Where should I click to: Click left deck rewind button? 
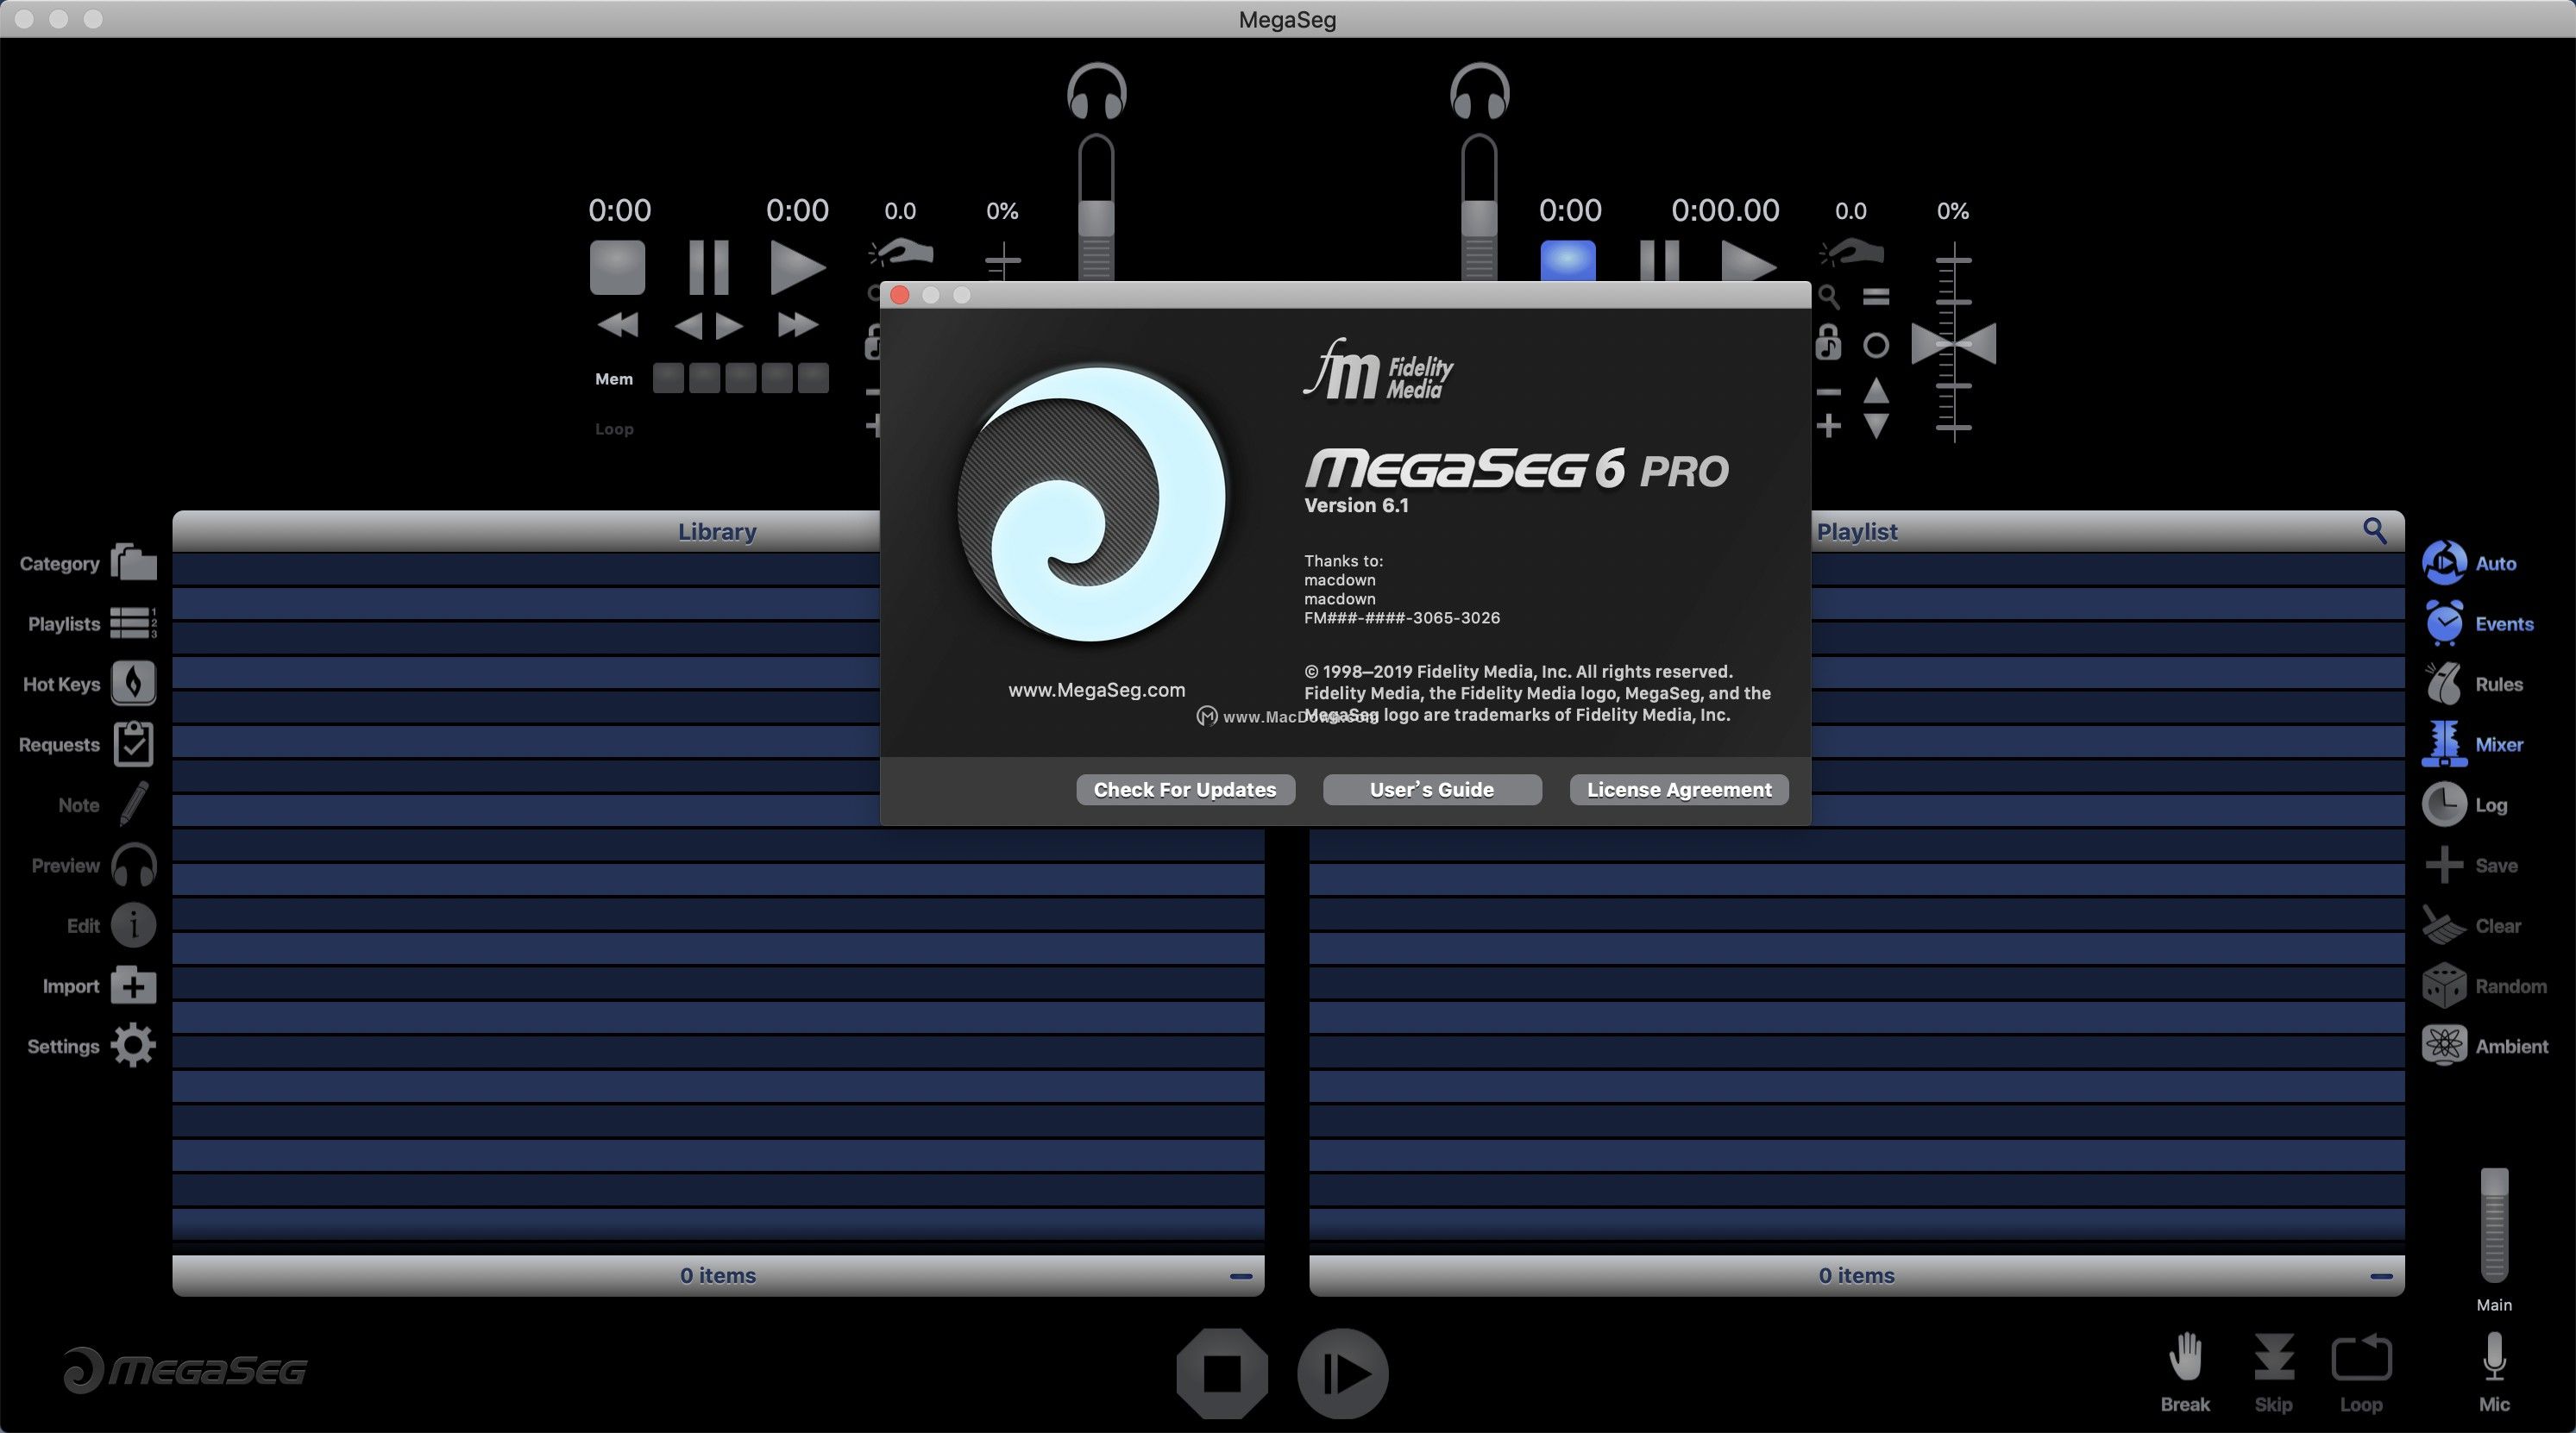[617, 324]
